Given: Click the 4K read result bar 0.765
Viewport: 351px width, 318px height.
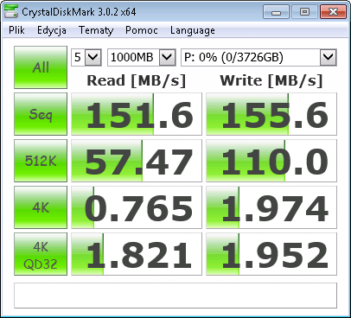Looking at the screenshot, I should pos(137,207).
